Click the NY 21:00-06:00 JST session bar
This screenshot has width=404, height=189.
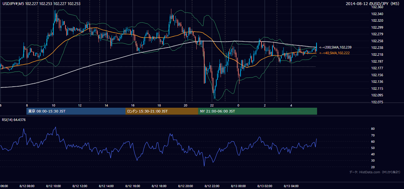pyautogui.click(x=258, y=111)
